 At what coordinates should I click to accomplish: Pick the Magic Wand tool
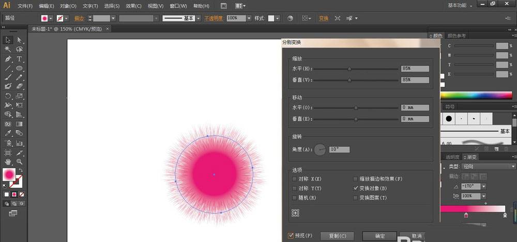pos(8,50)
